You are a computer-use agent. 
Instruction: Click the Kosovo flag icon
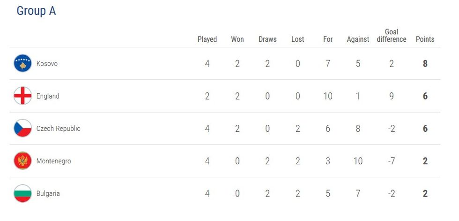point(22,63)
